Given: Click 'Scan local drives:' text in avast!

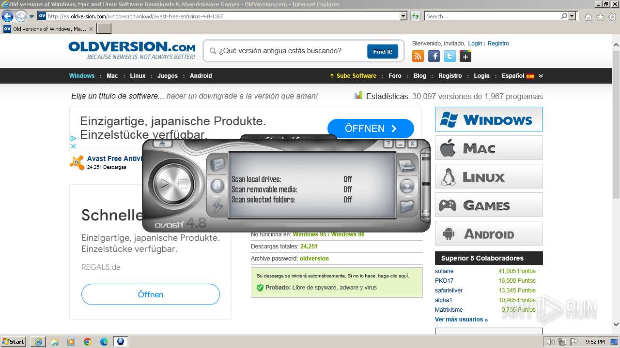Looking at the screenshot, I should click(x=256, y=179).
